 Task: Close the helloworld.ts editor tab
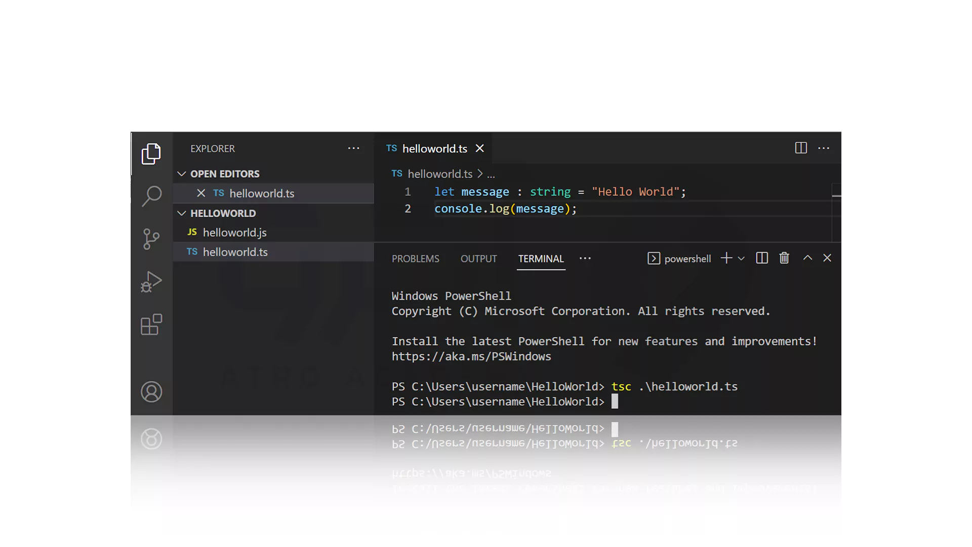(x=479, y=148)
